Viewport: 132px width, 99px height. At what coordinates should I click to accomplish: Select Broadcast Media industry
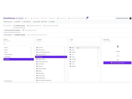(x=51, y=76)
